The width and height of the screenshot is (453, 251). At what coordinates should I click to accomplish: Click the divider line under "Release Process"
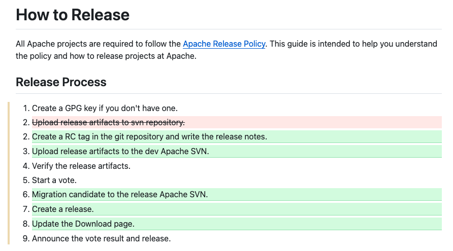[x=229, y=93]
